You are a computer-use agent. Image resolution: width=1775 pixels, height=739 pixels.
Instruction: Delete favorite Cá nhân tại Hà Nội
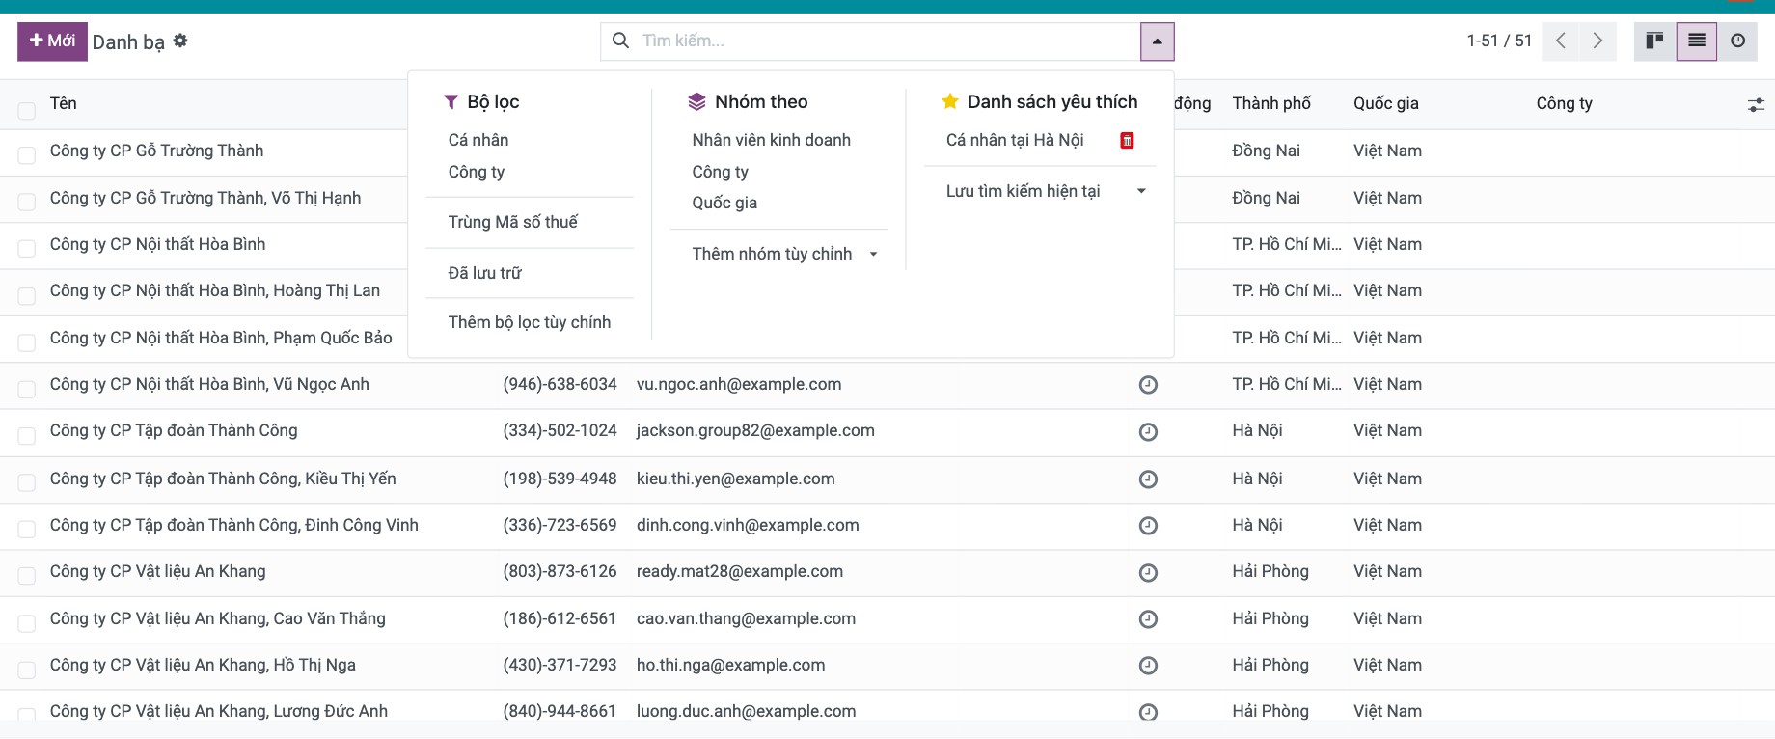(x=1127, y=141)
